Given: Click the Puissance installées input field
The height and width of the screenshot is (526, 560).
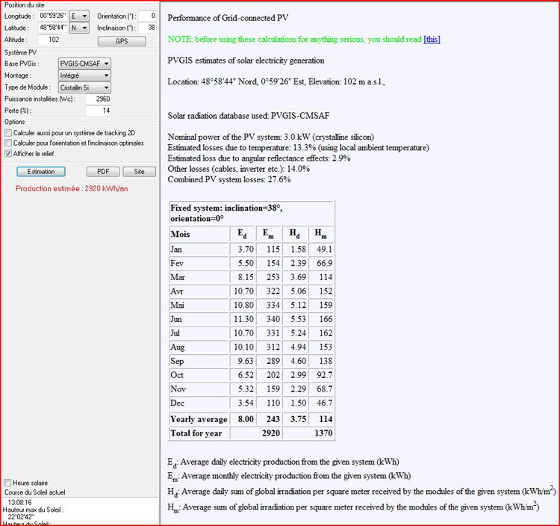Looking at the screenshot, I should tap(99, 99).
